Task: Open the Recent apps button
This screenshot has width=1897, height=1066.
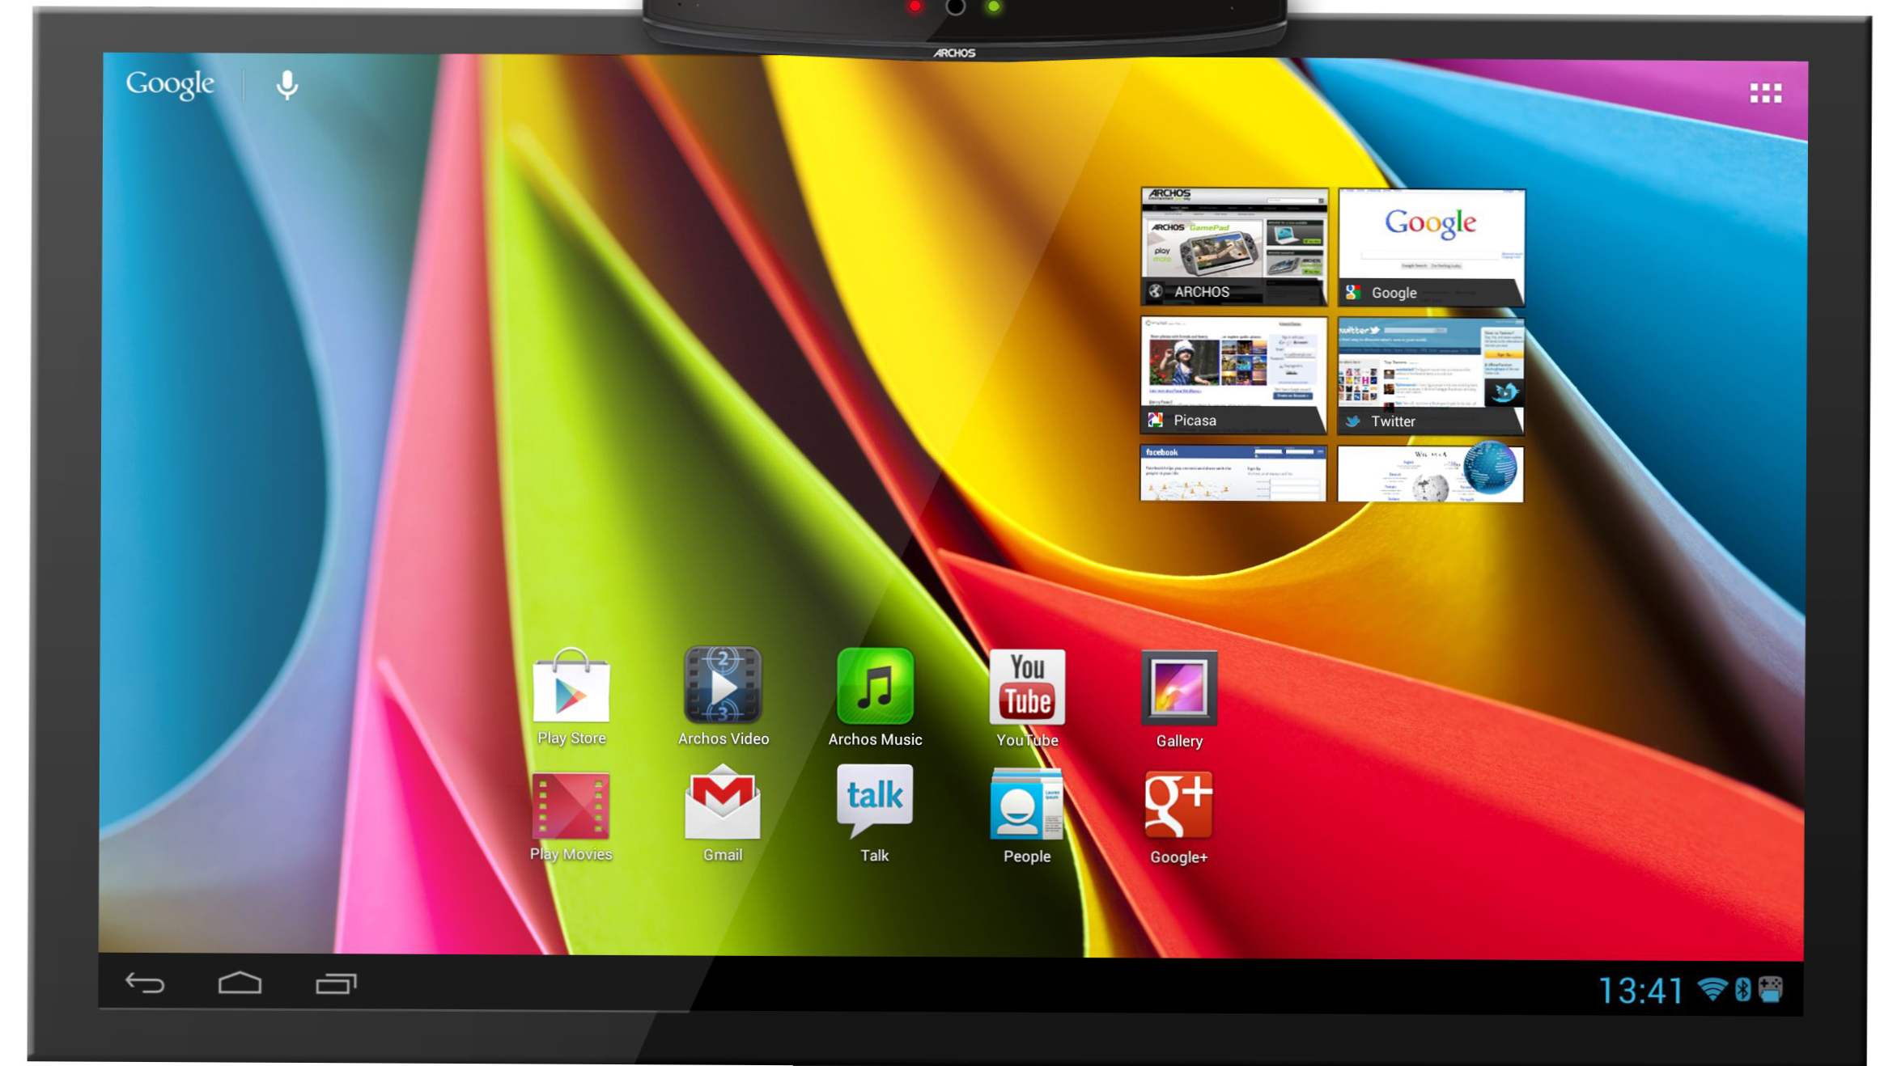Action: 336,983
